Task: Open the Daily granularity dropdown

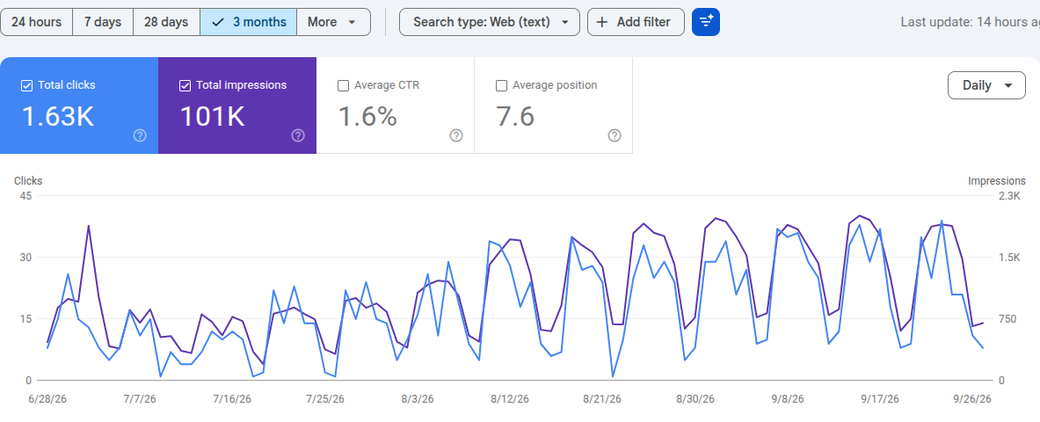Action: coord(987,85)
